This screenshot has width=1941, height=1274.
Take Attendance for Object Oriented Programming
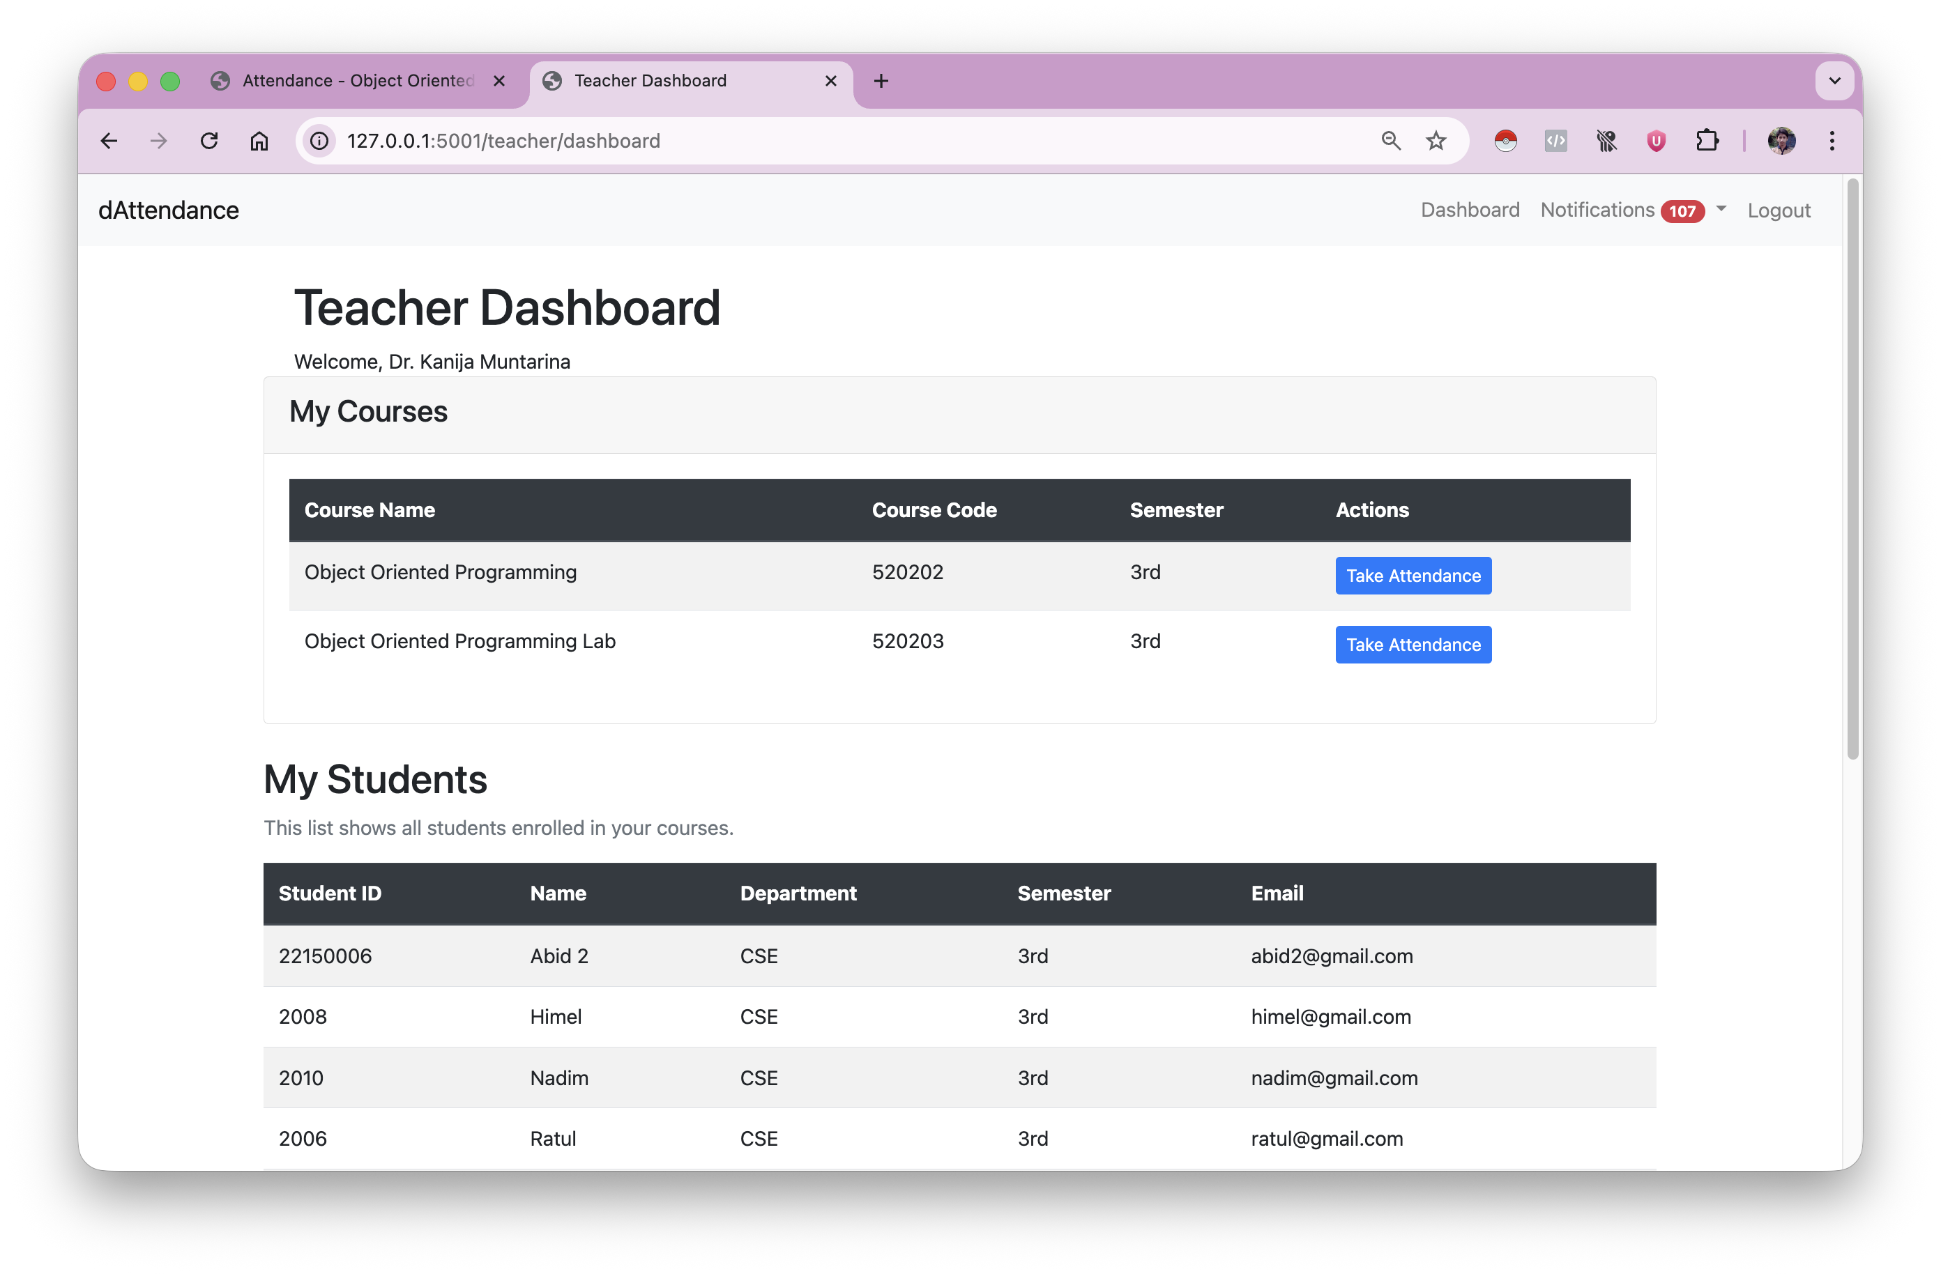(1413, 576)
